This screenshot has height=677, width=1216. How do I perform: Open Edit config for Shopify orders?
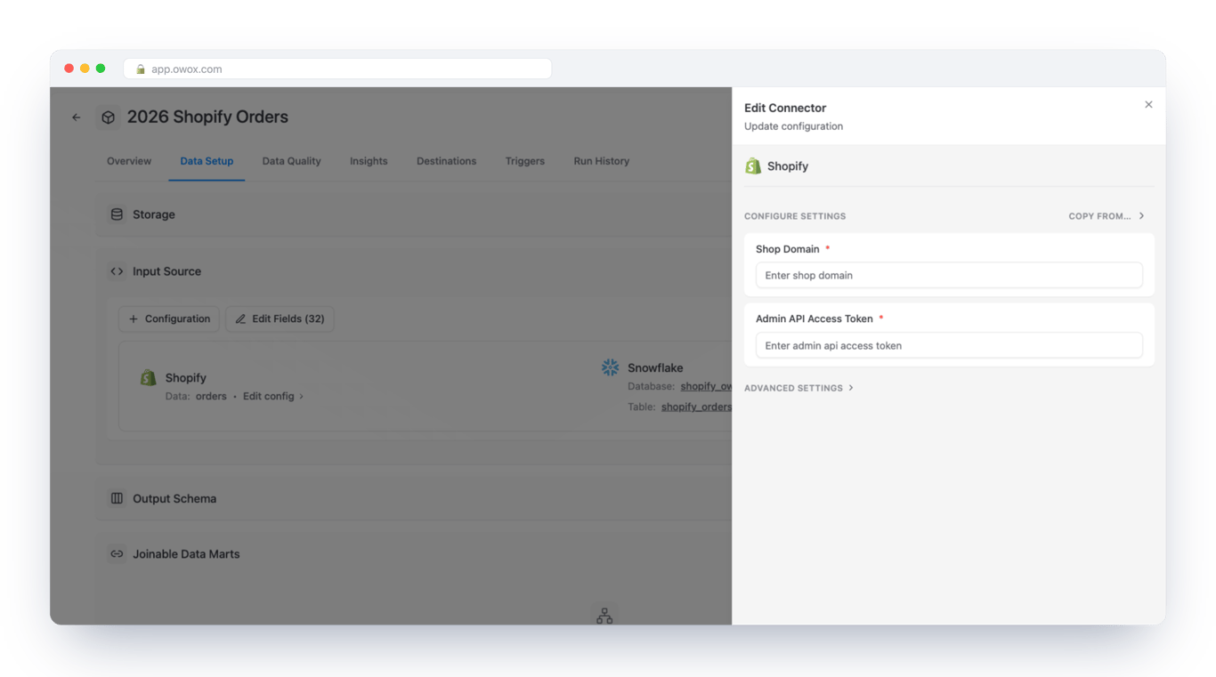tap(273, 396)
